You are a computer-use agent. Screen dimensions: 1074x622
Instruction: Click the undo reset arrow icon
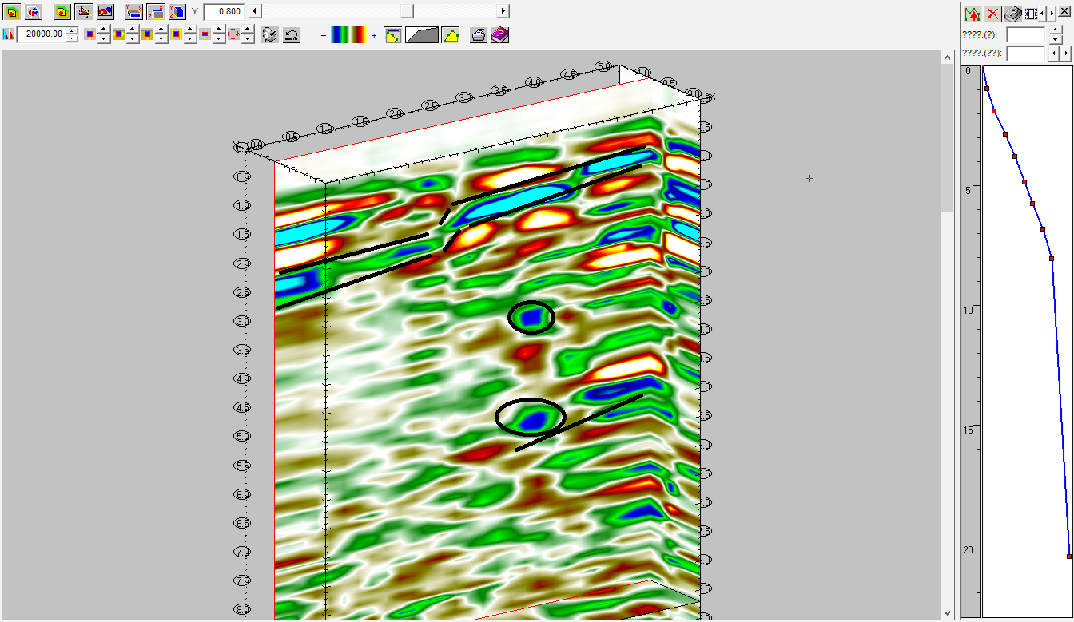pyautogui.click(x=292, y=34)
